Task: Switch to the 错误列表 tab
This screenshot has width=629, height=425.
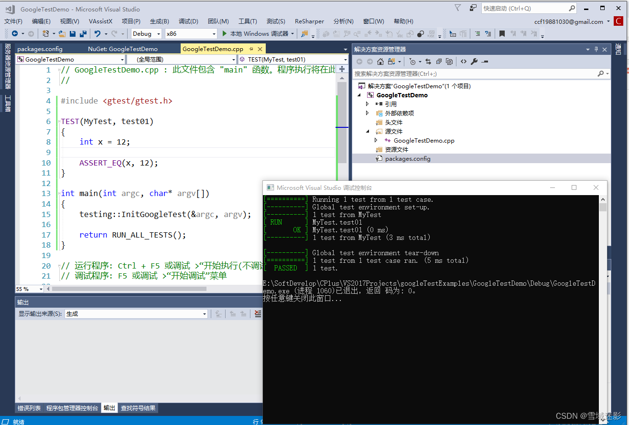Action: pyautogui.click(x=29, y=408)
